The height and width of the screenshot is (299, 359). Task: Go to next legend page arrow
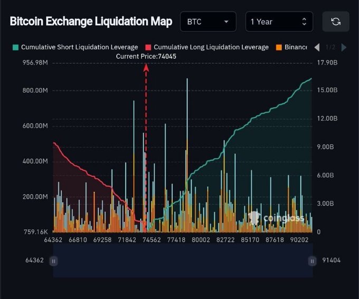pyautogui.click(x=344, y=47)
